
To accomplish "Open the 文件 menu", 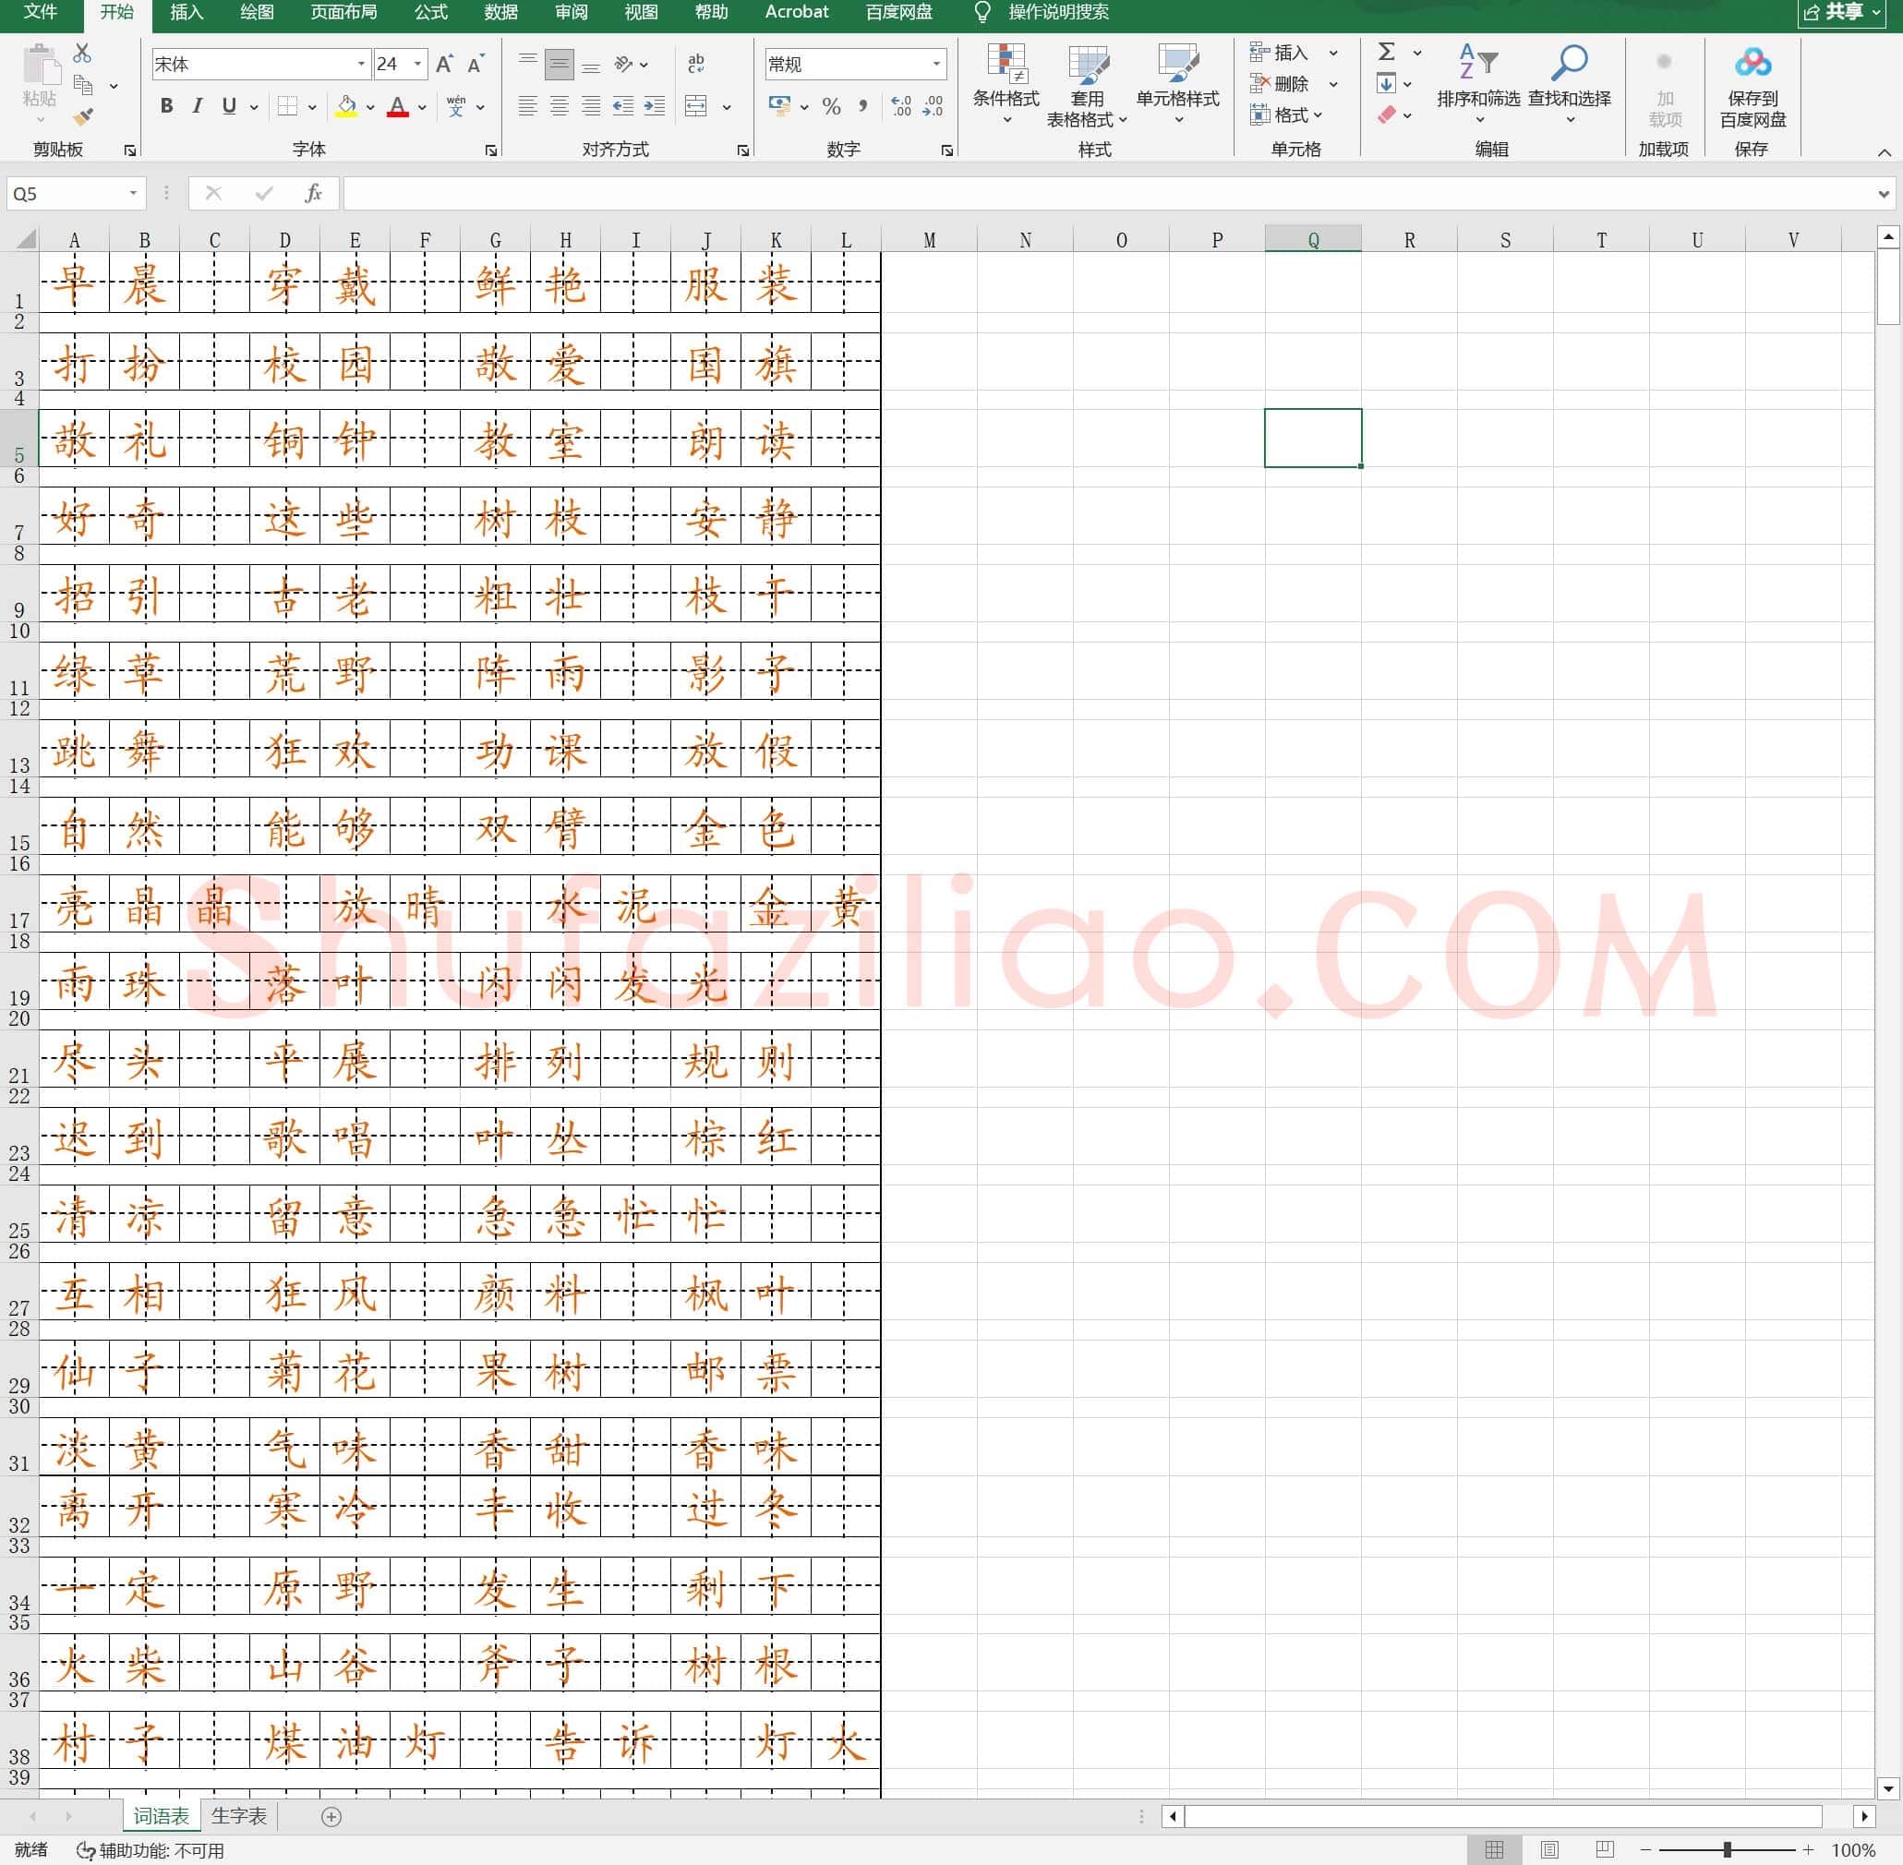I will point(40,12).
